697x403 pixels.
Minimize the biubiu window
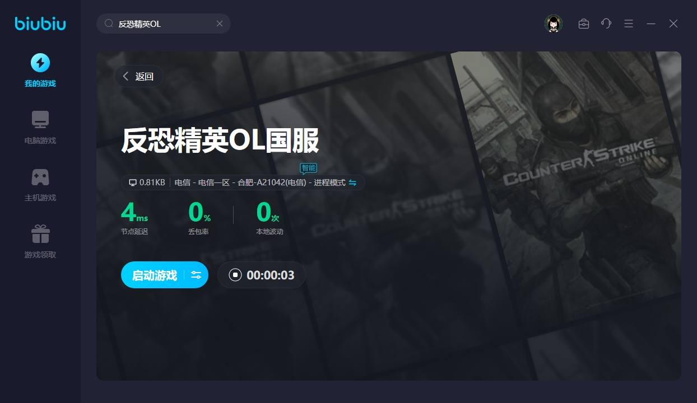651,24
